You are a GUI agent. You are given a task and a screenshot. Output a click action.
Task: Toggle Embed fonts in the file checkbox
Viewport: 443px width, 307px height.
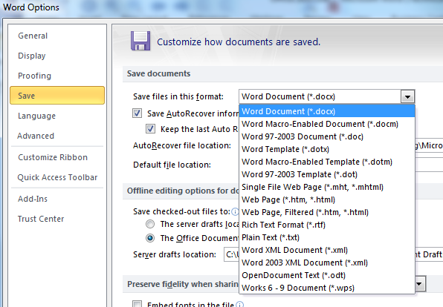pos(137,304)
